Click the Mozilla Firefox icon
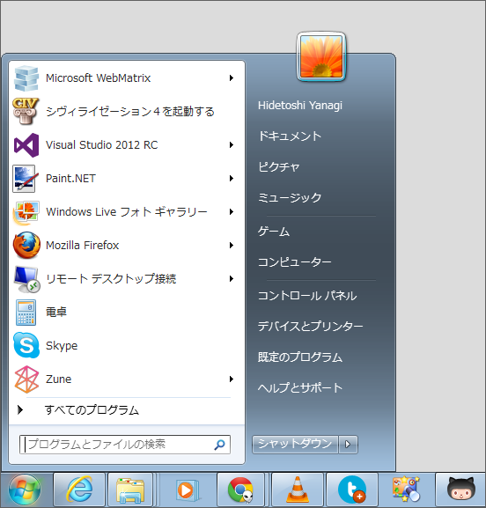Viewport: 486px width, 508px height. point(26,246)
